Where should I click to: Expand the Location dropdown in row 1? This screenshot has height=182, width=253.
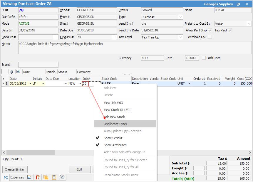coord(80,84)
